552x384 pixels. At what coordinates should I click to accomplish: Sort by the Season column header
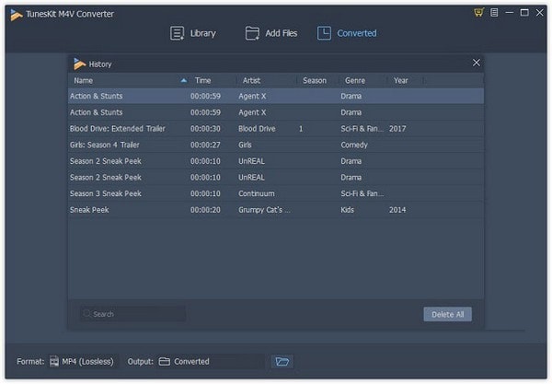pos(315,81)
